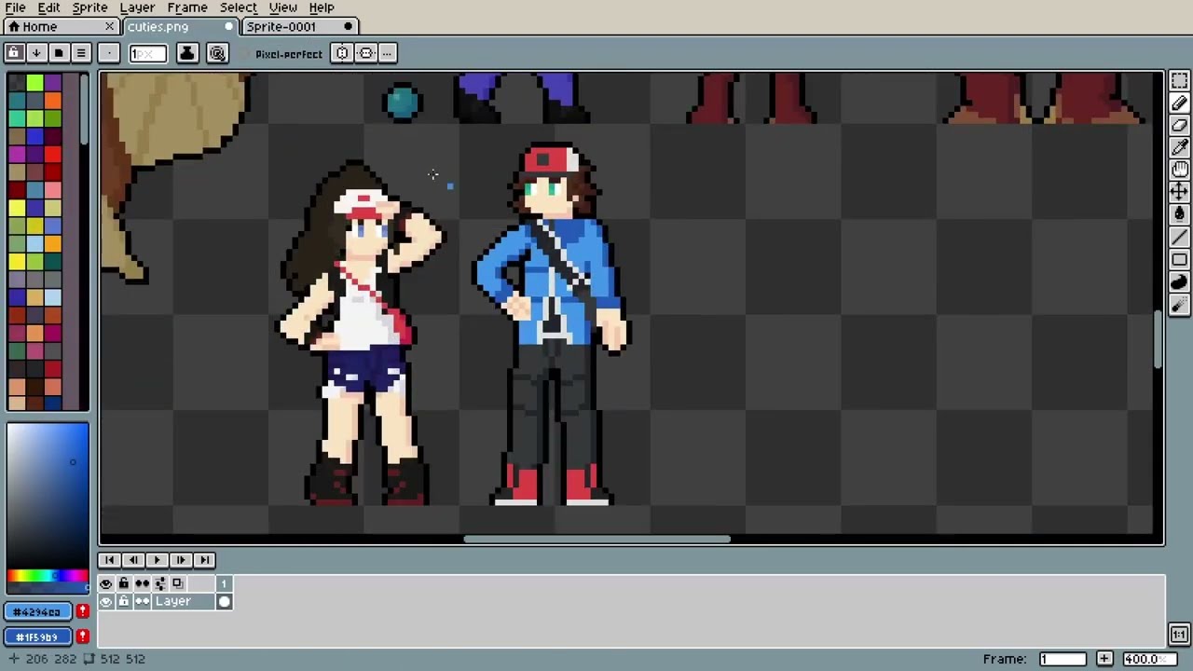Select the Pencil tool

point(1179,103)
